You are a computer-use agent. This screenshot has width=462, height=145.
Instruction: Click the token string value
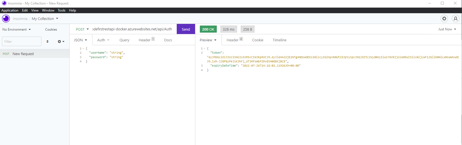(333, 59)
